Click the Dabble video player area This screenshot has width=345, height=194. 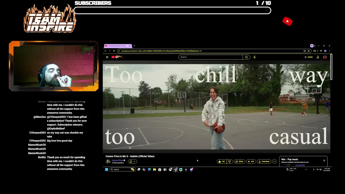216,107
